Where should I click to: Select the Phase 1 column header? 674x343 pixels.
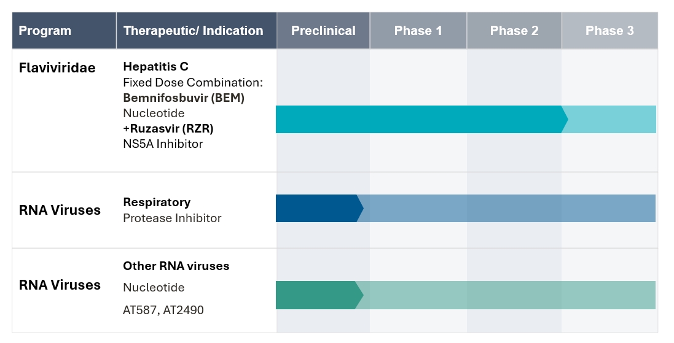(418, 31)
